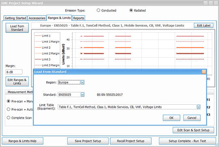Expand the Limit Table dropdown arrow

[x=198, y=107]
